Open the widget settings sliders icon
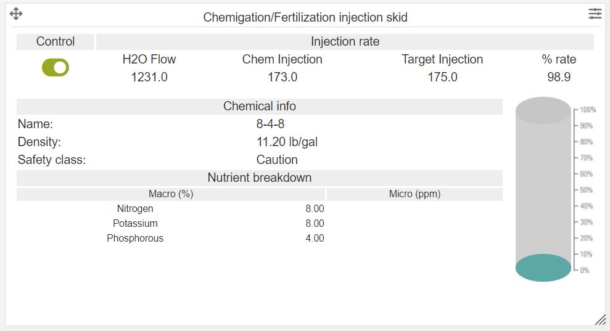The width and height of the screenshot is (610, 331). (595, 14)
